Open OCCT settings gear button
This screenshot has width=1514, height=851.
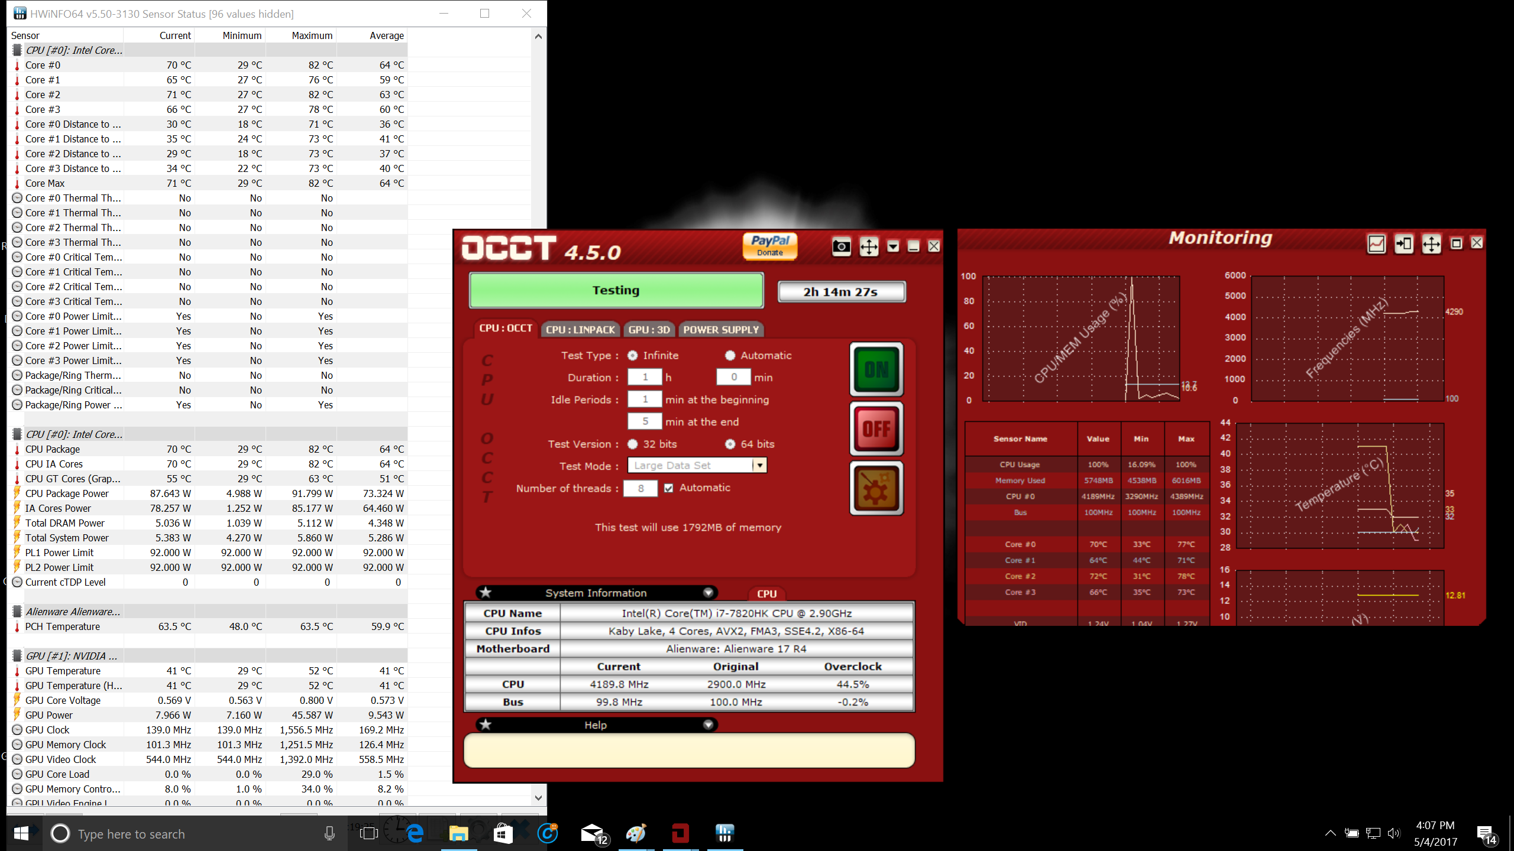click(876, 488)
